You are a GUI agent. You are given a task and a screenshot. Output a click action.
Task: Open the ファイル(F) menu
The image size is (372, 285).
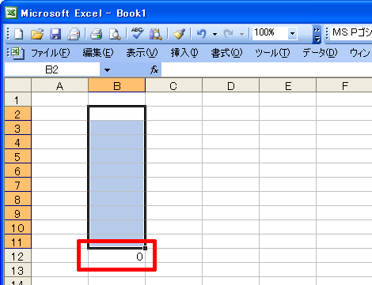(51, 53)
